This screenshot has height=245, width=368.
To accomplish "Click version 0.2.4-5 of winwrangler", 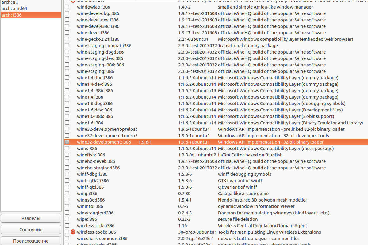I will pos(185,213).
